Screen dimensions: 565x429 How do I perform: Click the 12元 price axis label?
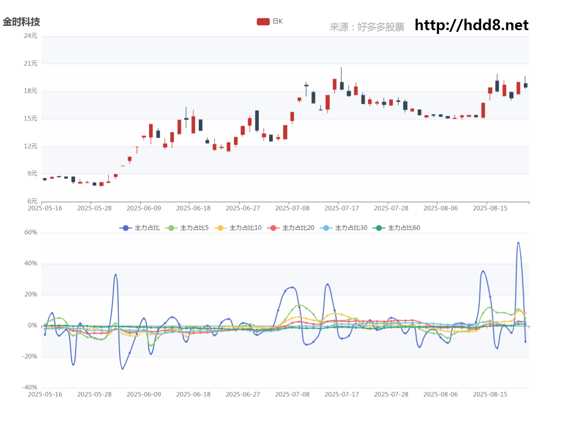[x=31, y=146]
